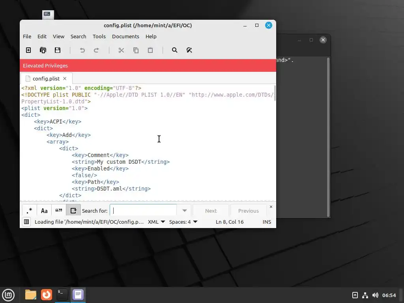Open the Documents menu
The image size is (404, 303).
point(125,36)
